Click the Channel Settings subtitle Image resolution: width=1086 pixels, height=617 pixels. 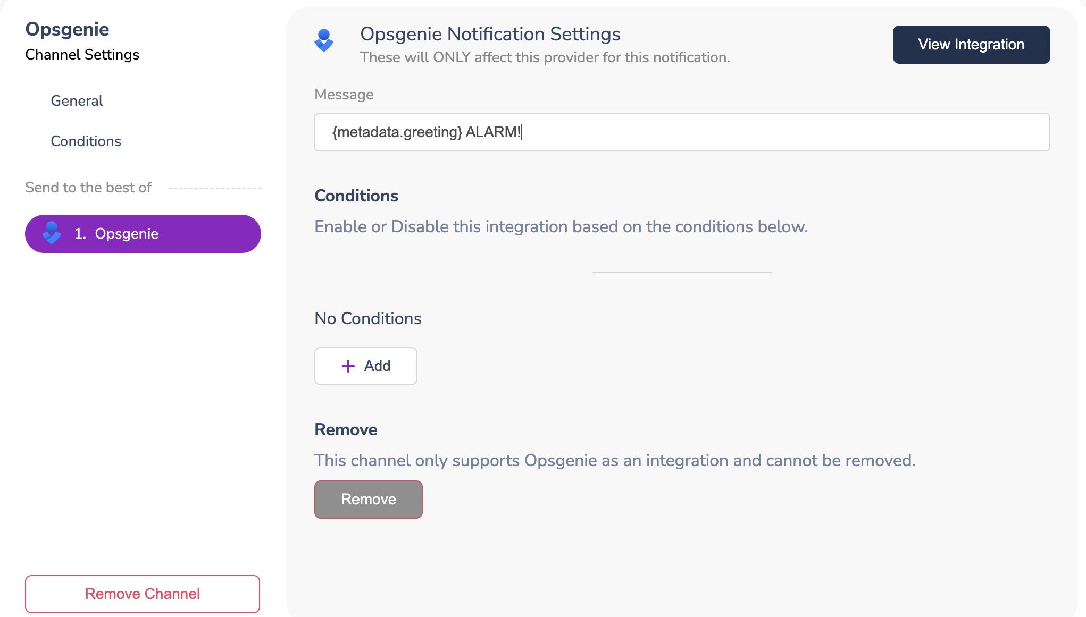[82, 54]
